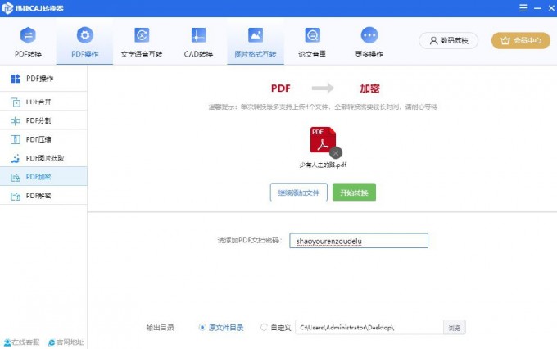Select the 文字语音互转 toolbar icon
Viewport: 557px width, 349px height.
[x=141, y=35]
